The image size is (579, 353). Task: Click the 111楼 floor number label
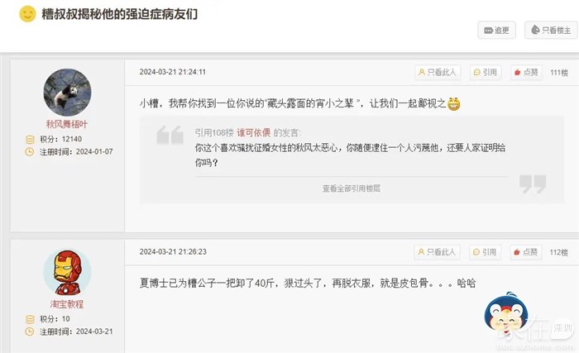click(x=559, y=73)
